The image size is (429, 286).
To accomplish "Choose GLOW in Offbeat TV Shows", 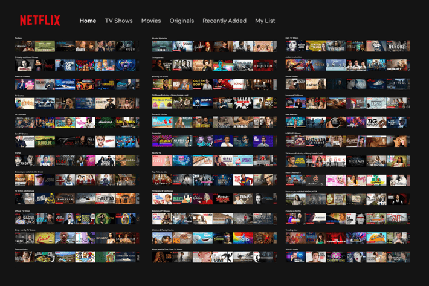I will (x=25, y=219).
